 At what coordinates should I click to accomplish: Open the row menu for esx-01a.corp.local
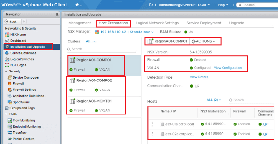click(x=153, y=124)
